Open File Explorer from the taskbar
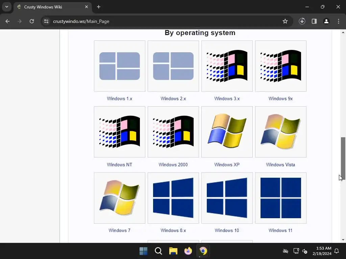 (x=173, y=251)
